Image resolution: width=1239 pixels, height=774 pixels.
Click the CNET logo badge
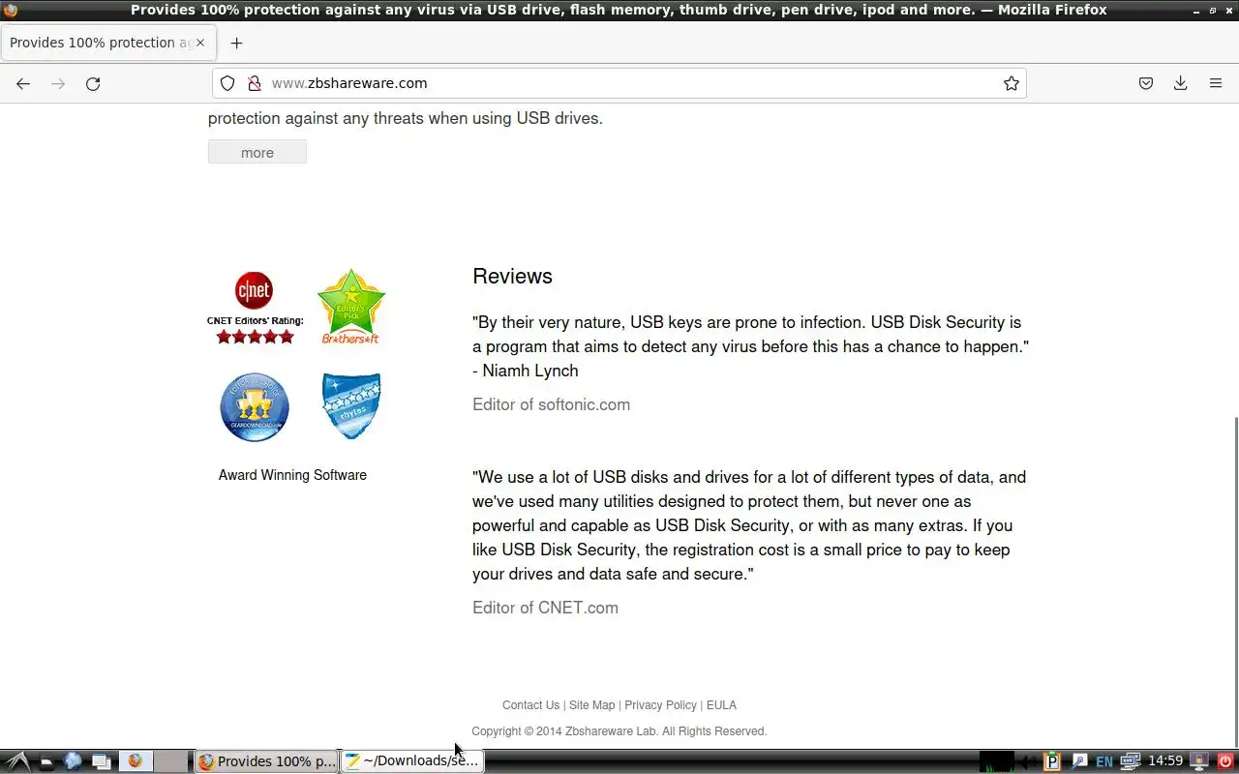click(x=254, y=290)
